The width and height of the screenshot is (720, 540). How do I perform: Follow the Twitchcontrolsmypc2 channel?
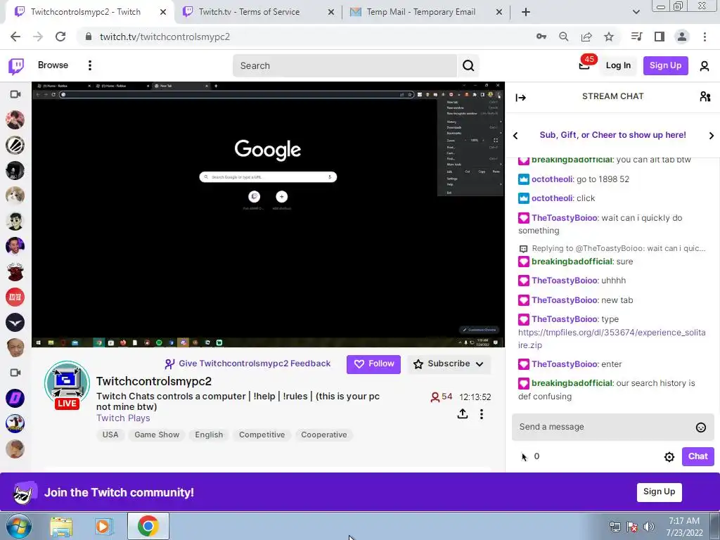pos(373,365)
